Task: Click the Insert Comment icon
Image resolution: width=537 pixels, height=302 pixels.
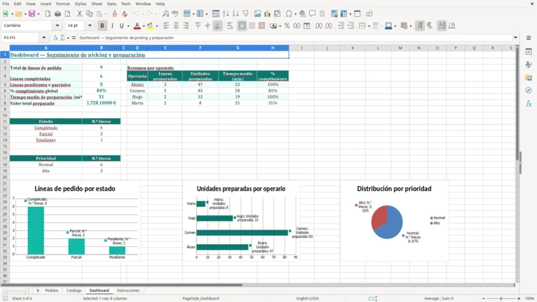Action: coord(313,14)
